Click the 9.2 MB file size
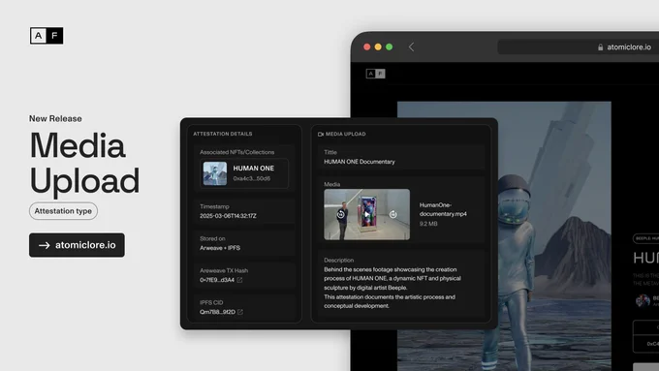This screenshot has width=659, height=371. [428, 224]
